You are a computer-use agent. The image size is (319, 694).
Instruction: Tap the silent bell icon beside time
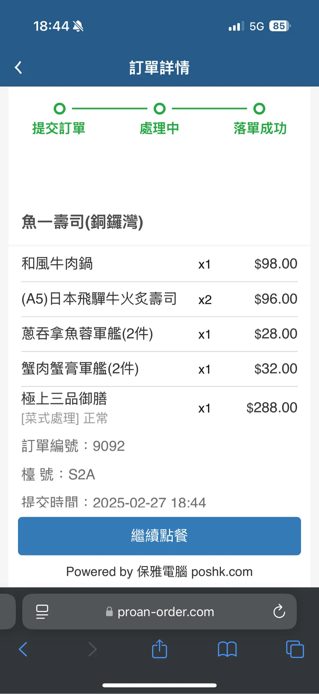tap(78, 26)
